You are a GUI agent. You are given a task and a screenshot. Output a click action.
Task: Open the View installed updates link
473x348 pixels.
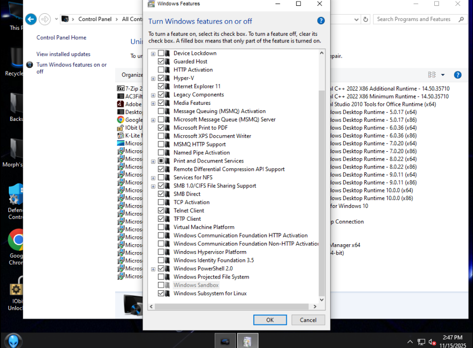63,54
